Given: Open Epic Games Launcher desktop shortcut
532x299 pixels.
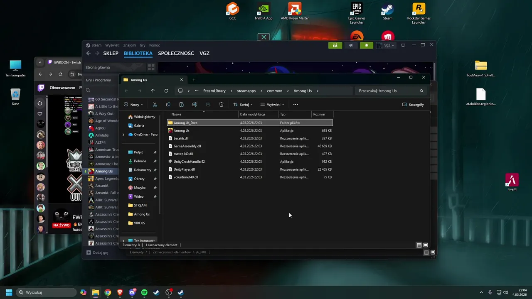Looking at the screenshot, I should pyautogui.click(x=357, y=13).
